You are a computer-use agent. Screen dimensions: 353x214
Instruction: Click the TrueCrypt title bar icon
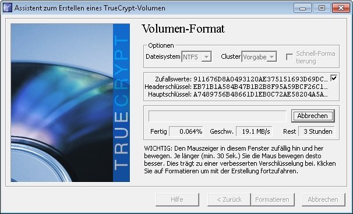(7, 8)
